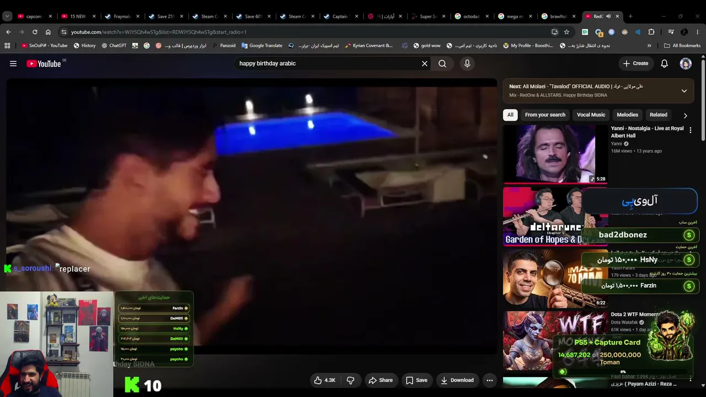The width and height of the screenshot is (706, 397).
Task: Switch to the octodad tab
Action: (x=472, y=17)
